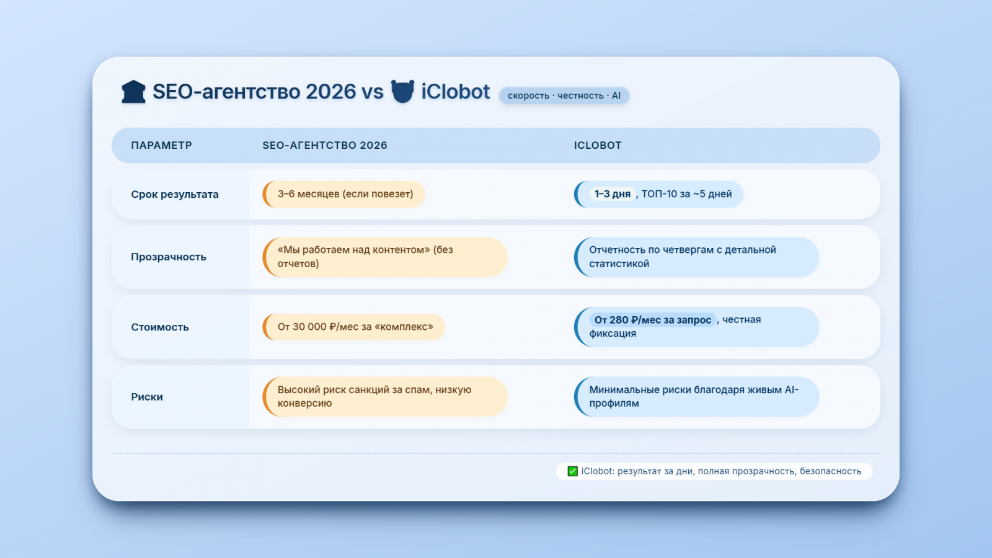Screen dimensions: 992x558
Task: Select the ICLOBOT column header
Action: coord(597,145)
